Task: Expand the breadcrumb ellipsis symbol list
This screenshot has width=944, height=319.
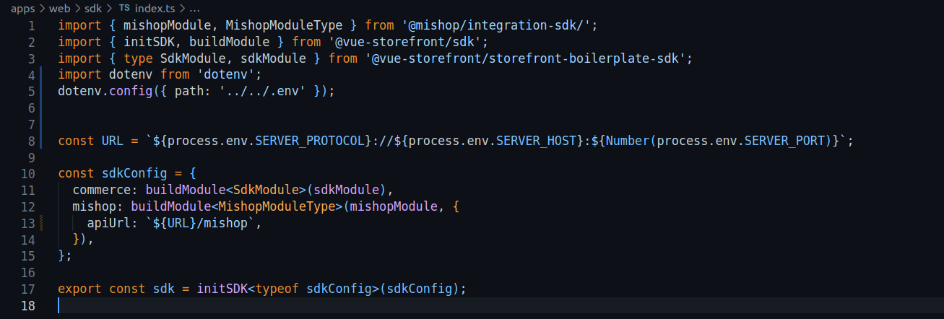Action: (x=196, y=8)
